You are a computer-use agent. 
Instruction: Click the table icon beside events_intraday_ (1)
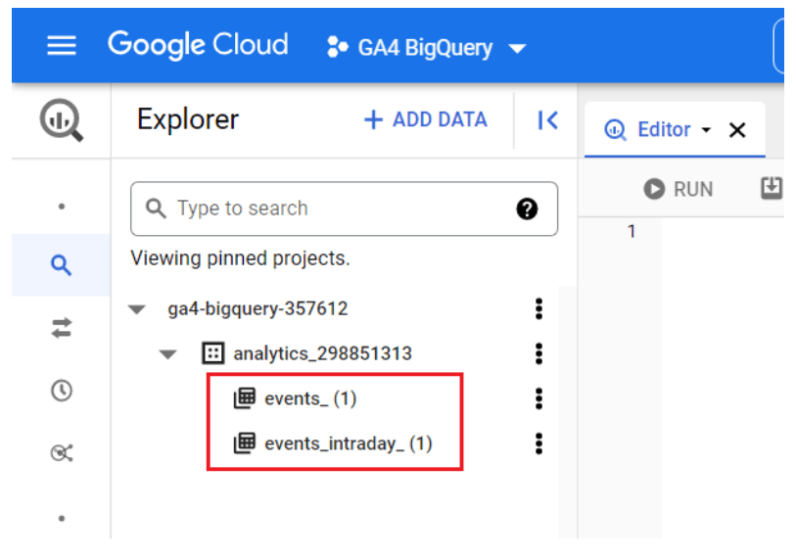(244, 443)
